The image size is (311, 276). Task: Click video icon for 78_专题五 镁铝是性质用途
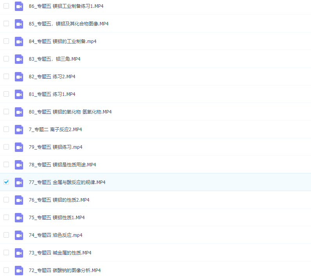click(19, 165)
